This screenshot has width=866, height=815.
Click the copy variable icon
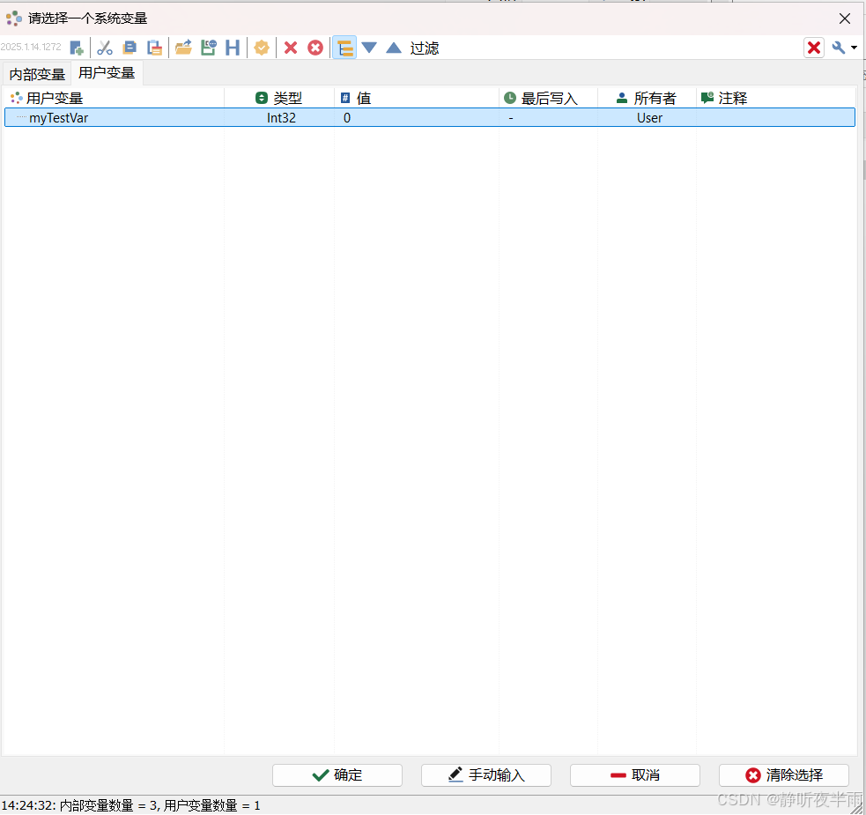130,48
